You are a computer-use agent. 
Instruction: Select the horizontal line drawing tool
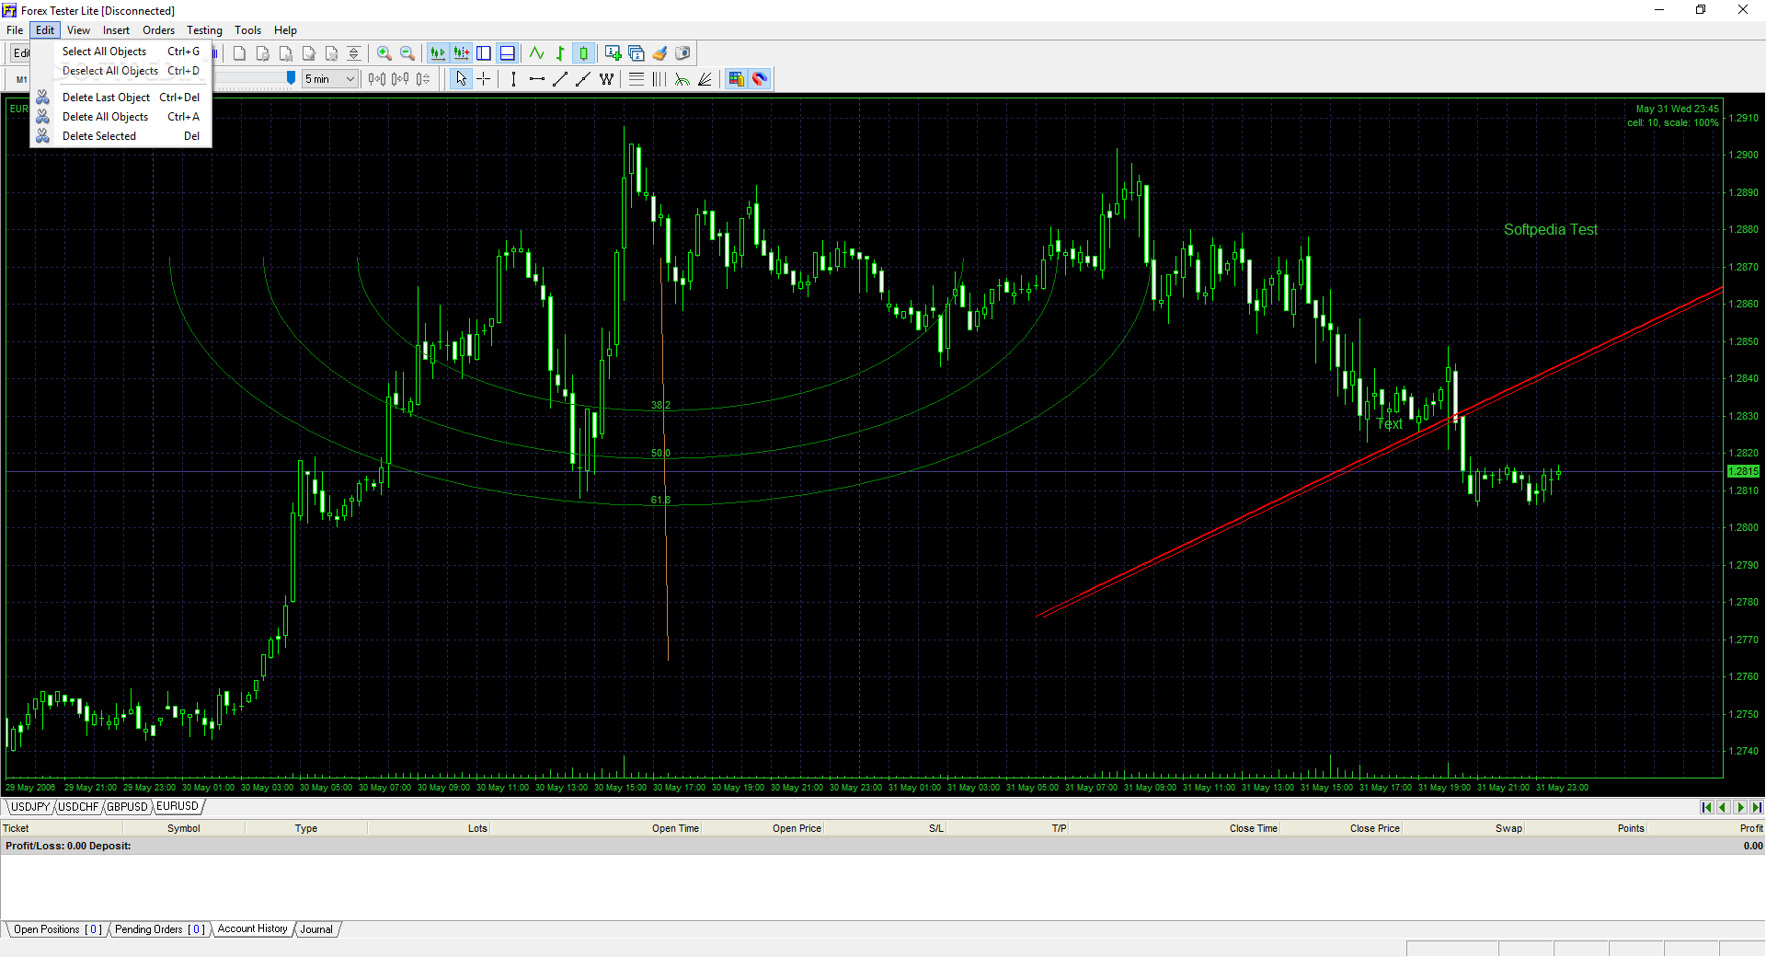tap(537, 79)
